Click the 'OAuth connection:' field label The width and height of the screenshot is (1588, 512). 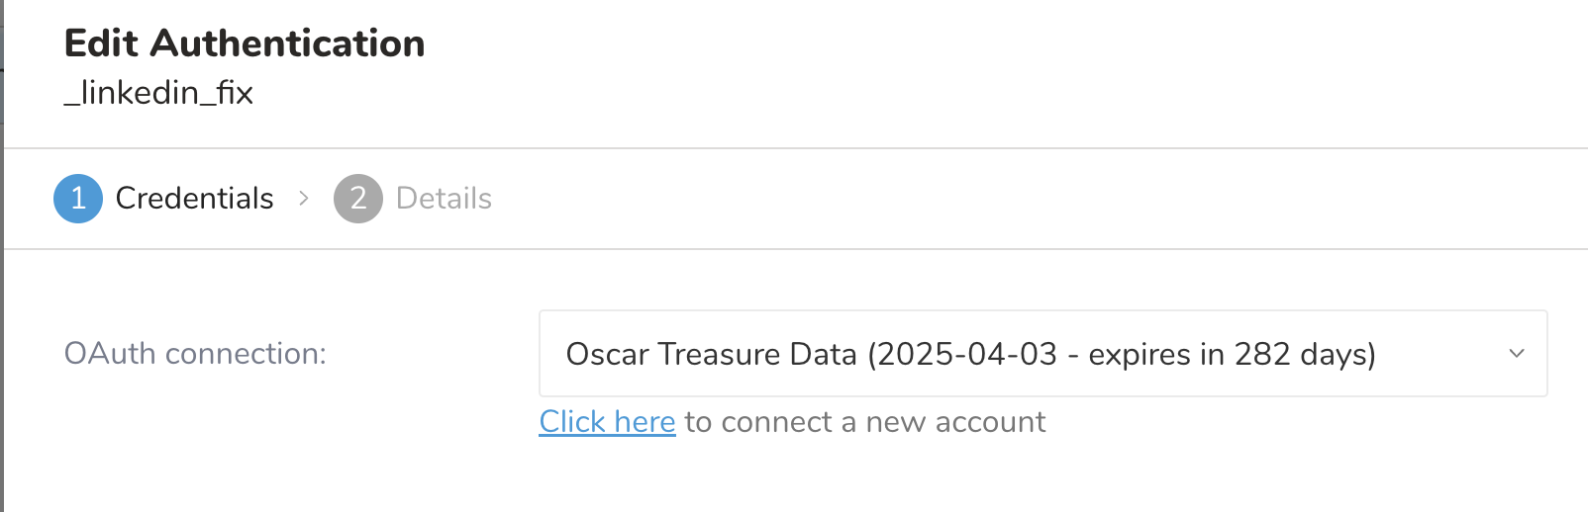195,354
